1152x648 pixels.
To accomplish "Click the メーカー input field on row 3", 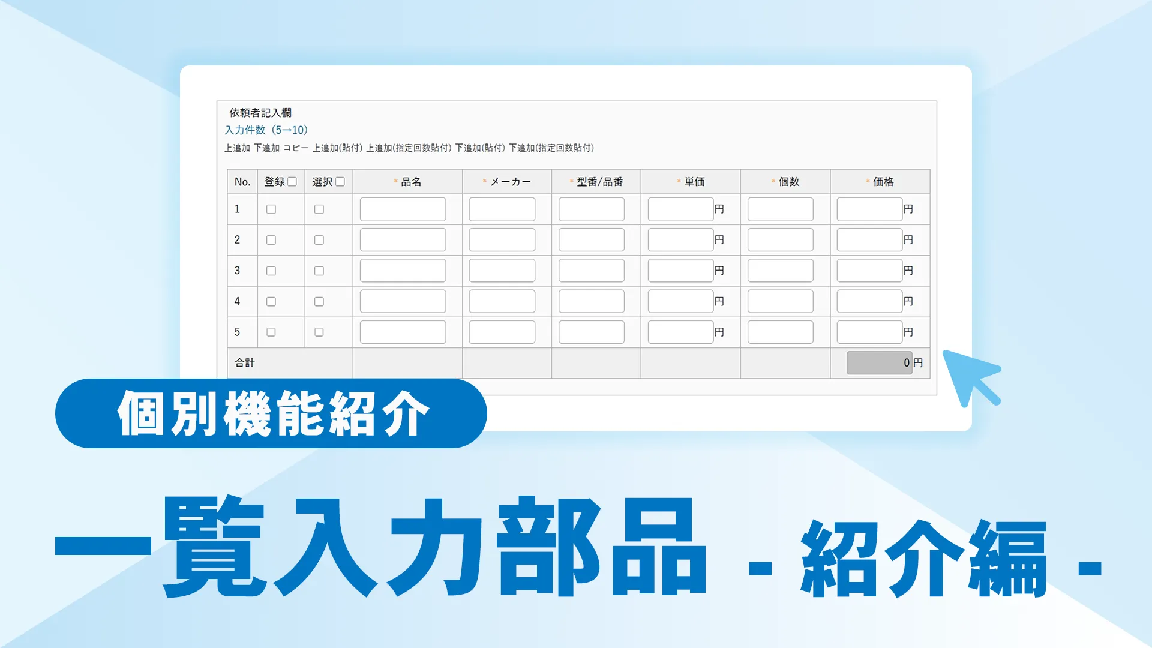I will [502, 270].
